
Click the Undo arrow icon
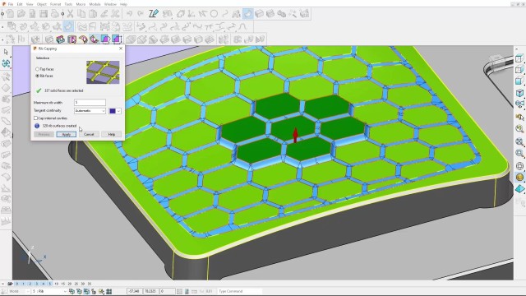(130, 14)
